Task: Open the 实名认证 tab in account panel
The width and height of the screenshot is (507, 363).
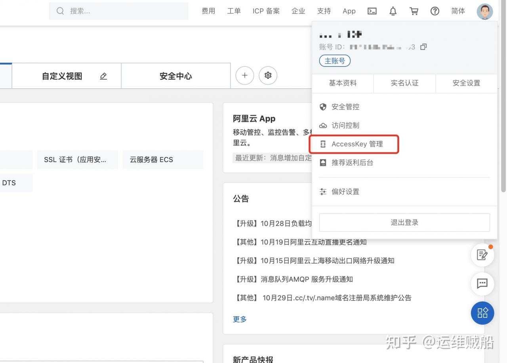Action: point(404,83)
